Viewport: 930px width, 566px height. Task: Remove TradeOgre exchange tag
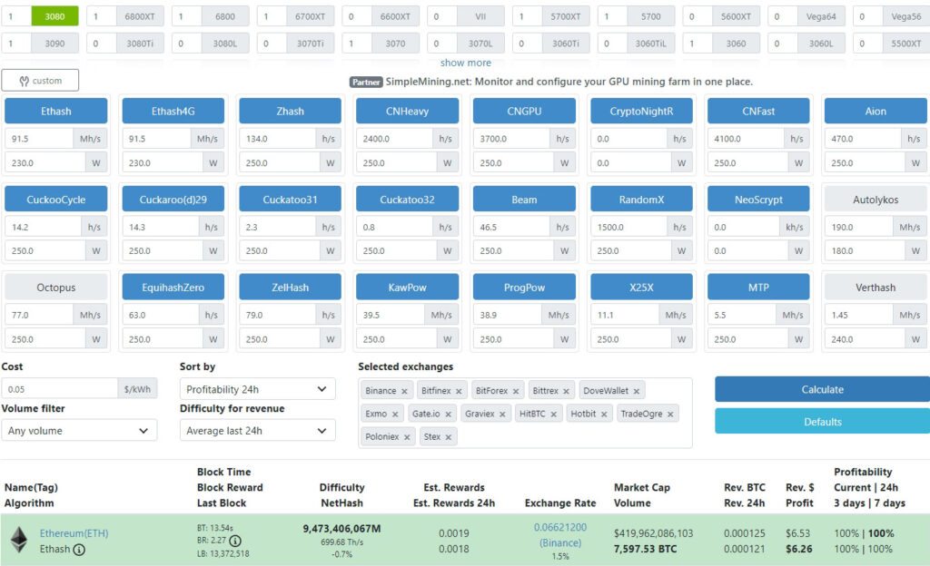point(669,415)
